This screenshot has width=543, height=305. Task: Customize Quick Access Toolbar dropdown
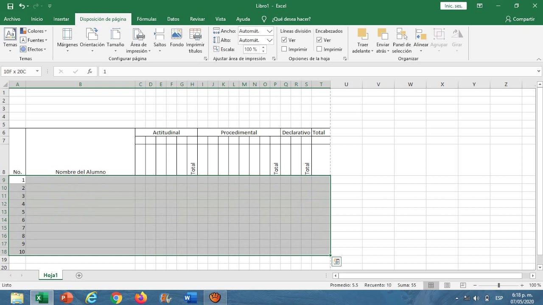click(x=50, y=6)
